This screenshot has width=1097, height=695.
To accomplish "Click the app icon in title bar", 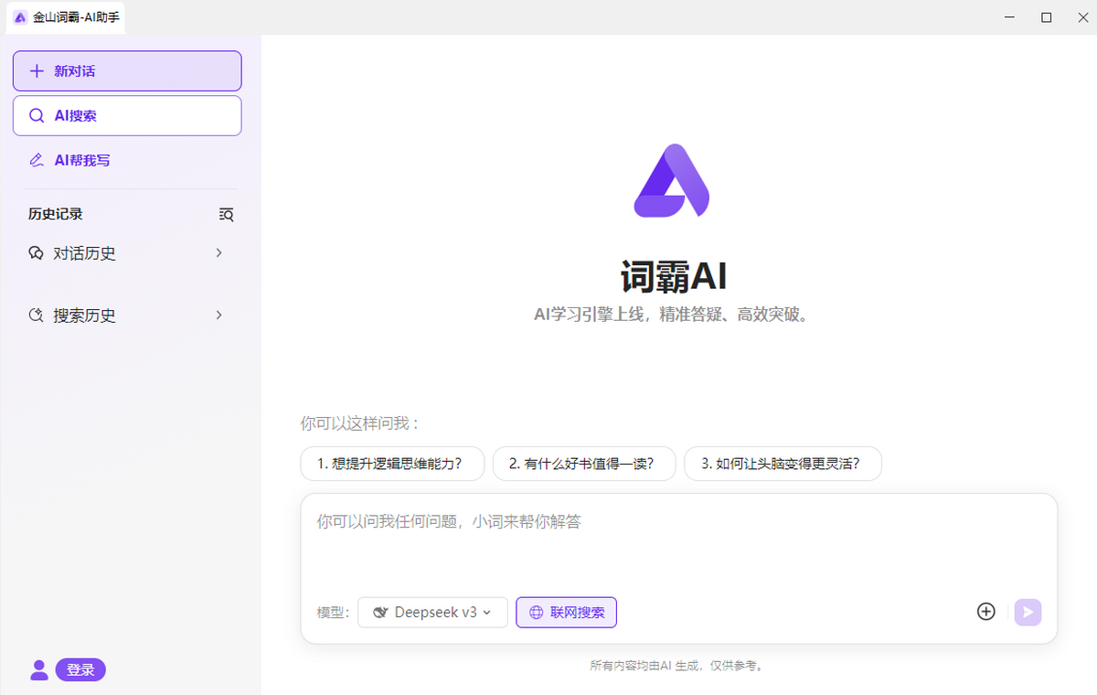I will click(20, 17).
